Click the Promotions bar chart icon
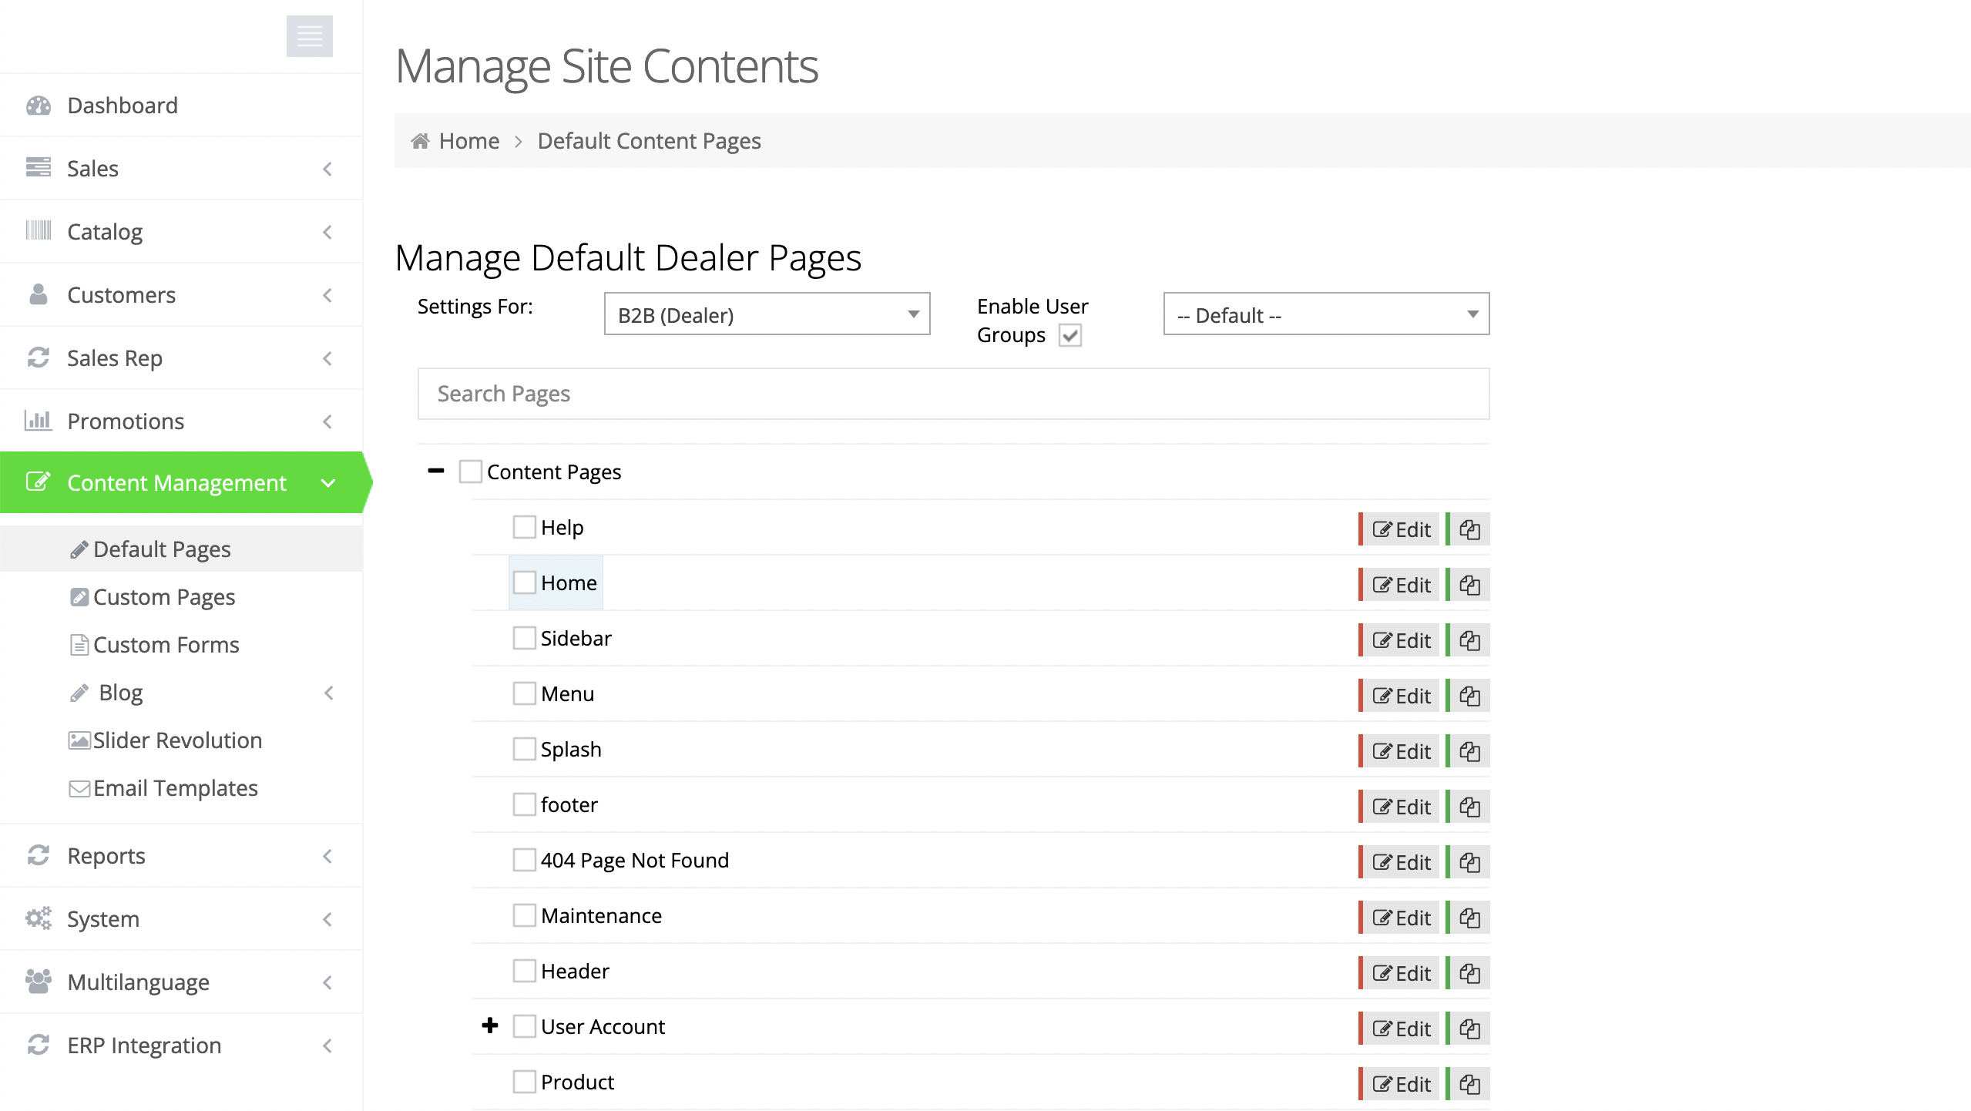This screenshot has width=1971, height=1111. pyautogui.click(x=39, y=421)
